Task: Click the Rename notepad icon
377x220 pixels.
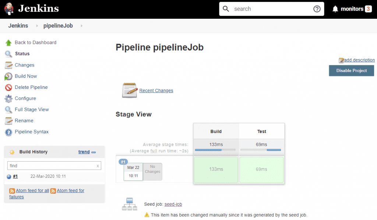Action: click(8, 121)
